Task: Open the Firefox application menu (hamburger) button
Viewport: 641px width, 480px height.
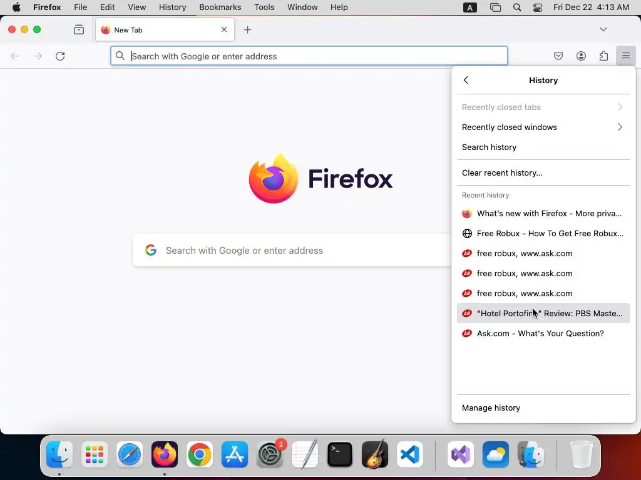Action: click(625, 56)
